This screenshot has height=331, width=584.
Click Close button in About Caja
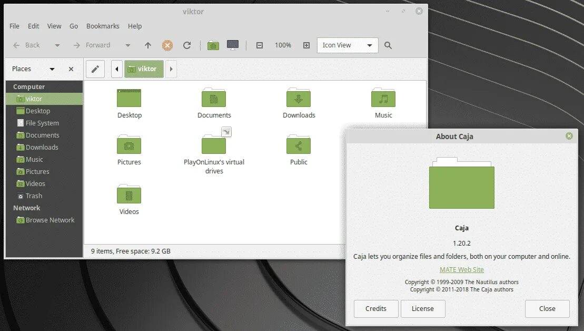click(547, 309)
